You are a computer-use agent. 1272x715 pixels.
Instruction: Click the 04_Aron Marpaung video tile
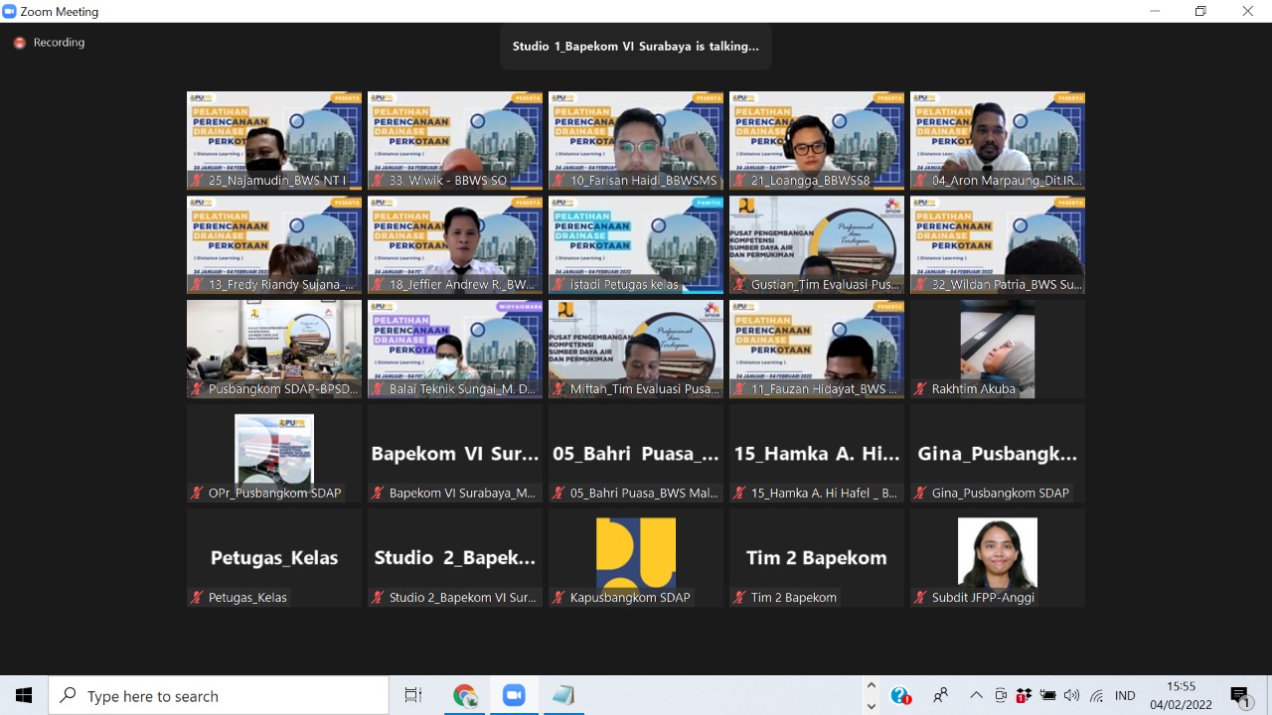click(x=997, y=140)
